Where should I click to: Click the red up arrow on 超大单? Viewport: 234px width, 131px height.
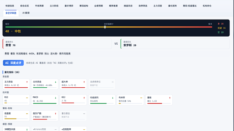point(84,82)
